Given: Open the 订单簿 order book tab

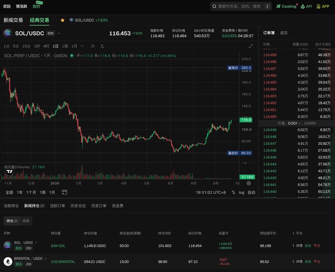Looking at the screenshot, I should coord(269,33).
